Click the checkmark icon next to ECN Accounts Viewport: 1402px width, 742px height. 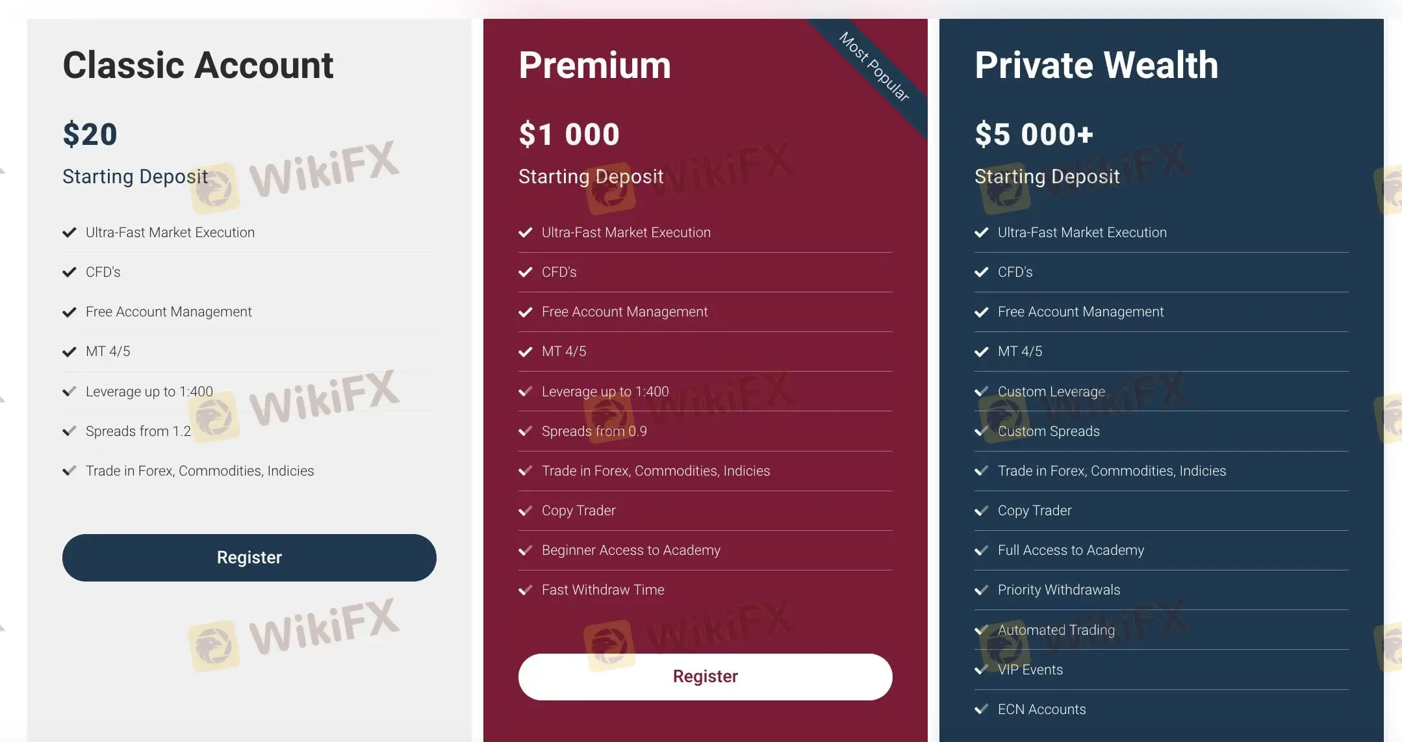point(981,708)
